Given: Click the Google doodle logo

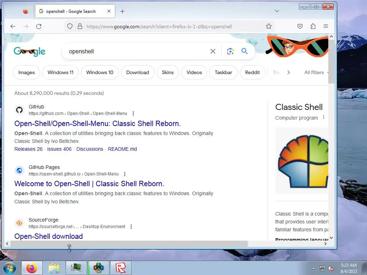Looking at the screenshot, I should pos(29,52).
